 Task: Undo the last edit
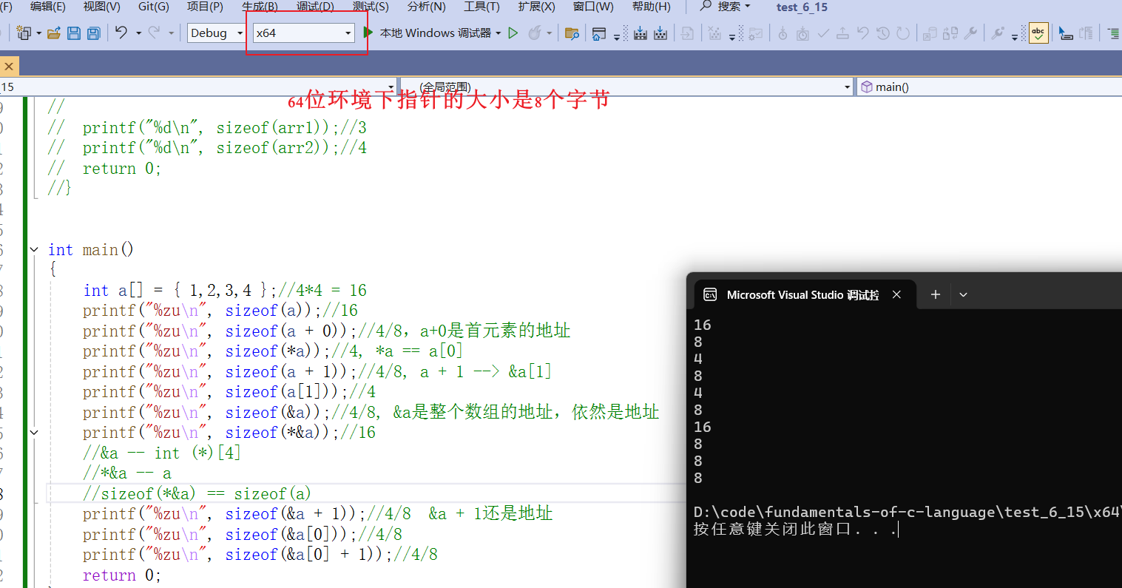pyautogui.click(x=121, y=33)
